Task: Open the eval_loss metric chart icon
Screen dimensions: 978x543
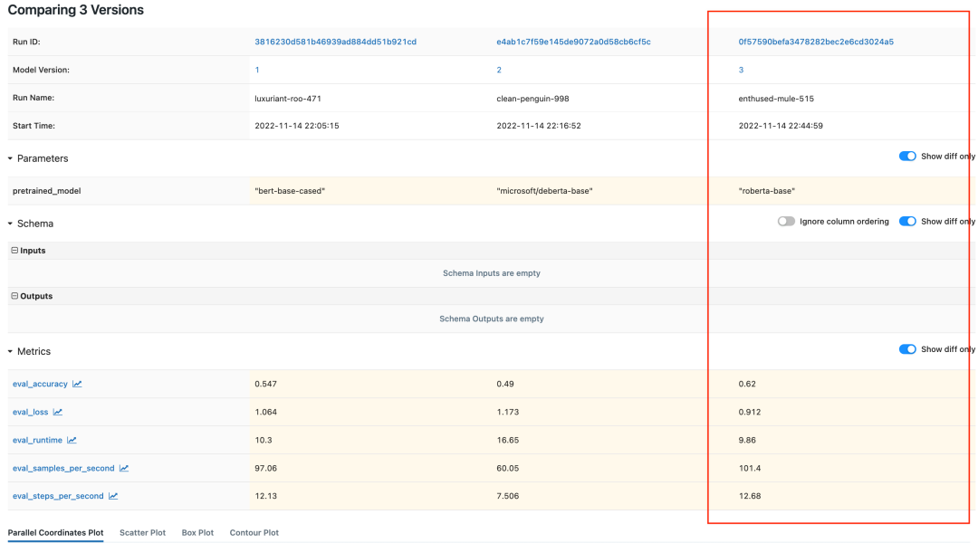Action: tap(58, 412)
